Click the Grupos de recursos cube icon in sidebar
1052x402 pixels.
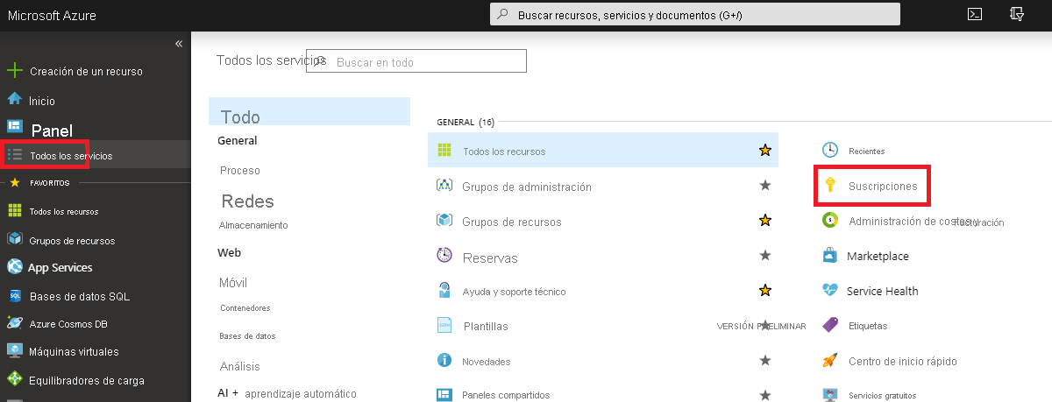(x=14, y=239)
